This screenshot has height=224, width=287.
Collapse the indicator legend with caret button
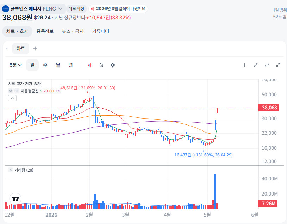point(12,98)
